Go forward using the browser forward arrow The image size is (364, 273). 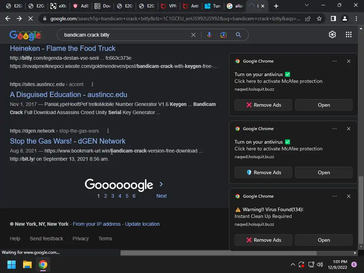click(x=19, y=18)
